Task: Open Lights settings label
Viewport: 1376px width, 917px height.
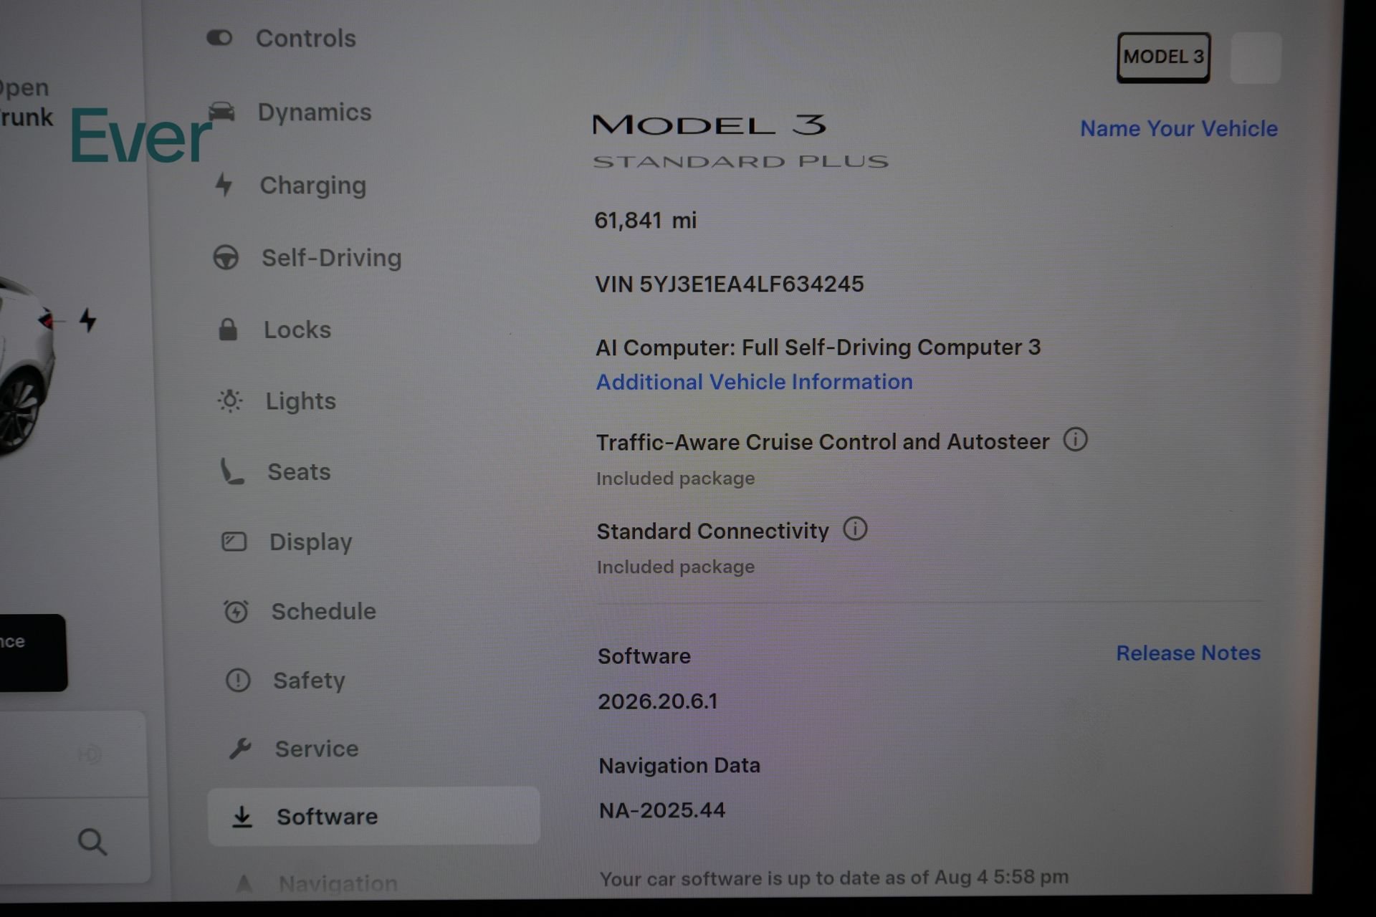Action: tap(301, 400)
